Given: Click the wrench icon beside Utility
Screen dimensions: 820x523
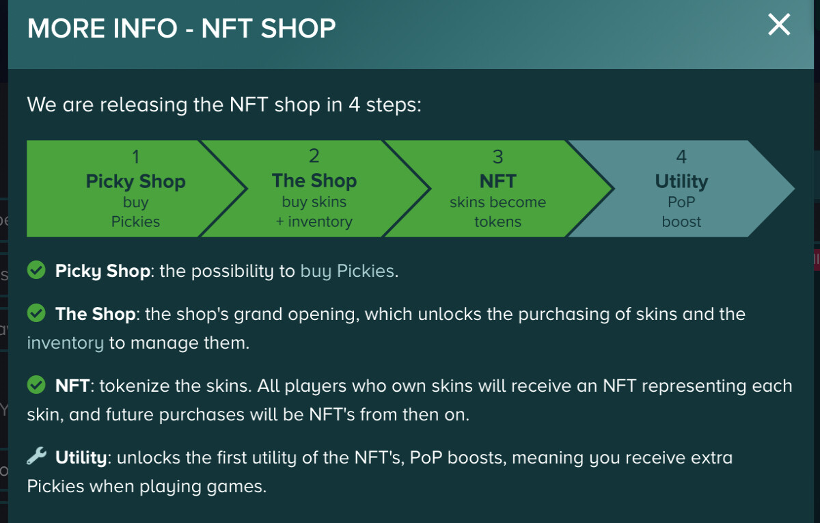Looking at the screenshot, I should (x=36, y=457).
